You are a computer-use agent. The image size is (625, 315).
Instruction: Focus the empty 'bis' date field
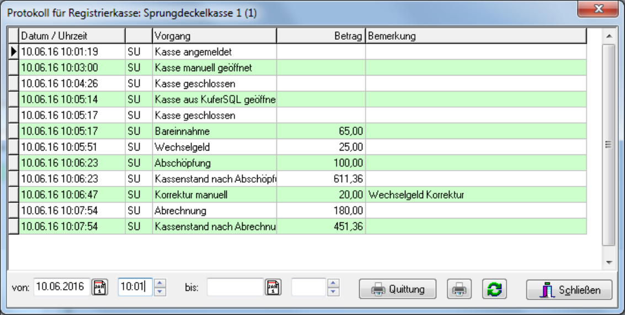[235, 287]
